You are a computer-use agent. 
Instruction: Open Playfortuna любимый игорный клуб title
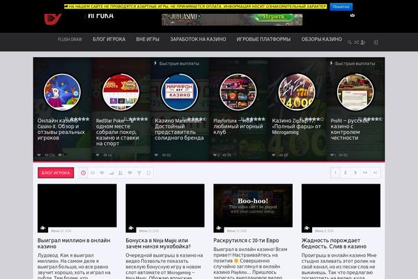point(238,126)
